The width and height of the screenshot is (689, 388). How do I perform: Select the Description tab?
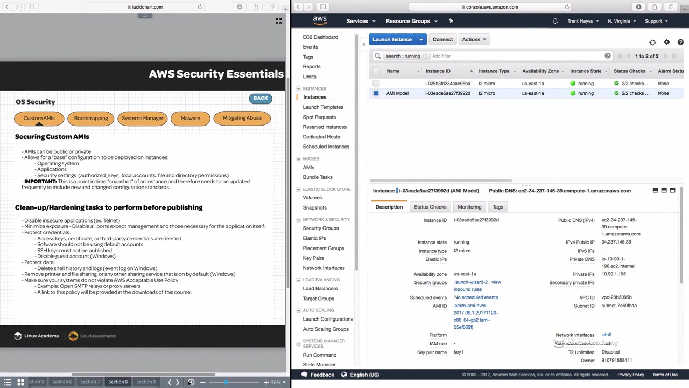(x=389, y=207)
